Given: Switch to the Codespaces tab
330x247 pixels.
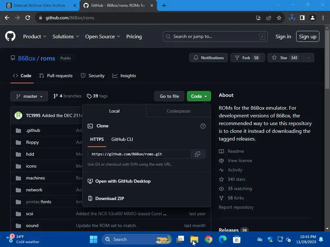Looking at the screenshot, I should pyautogui.click(x=179, y=111).
